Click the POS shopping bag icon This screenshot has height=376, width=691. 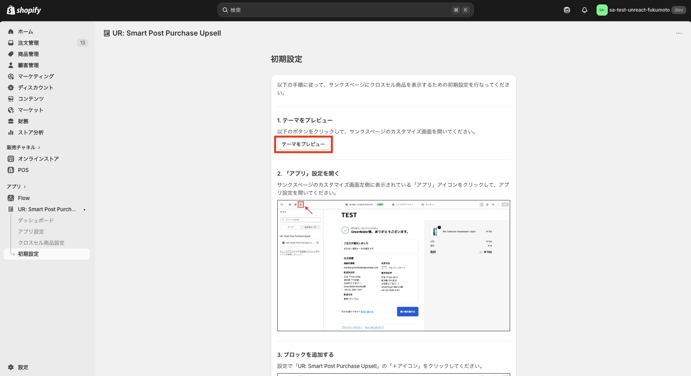click(x=11, y=170)
